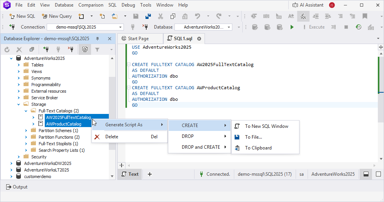Collapse the Storage folder
This screenshot has width=384, height=202.
[19, 104]
